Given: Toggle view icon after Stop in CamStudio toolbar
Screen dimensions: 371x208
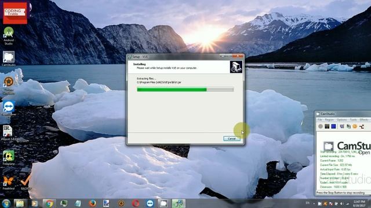Looking at the screenshot, I should pyautogui.click(x=342, y=127).
